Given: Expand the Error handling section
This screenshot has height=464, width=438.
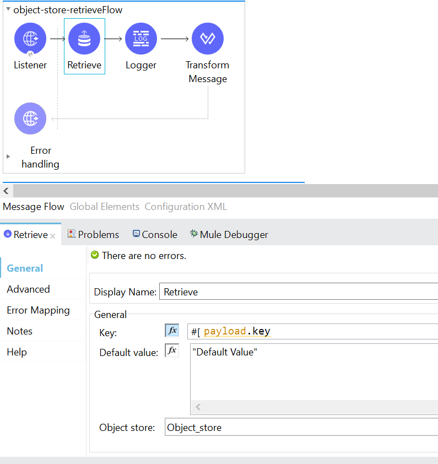Looking at the screenshot, I should tap(8, 157).
